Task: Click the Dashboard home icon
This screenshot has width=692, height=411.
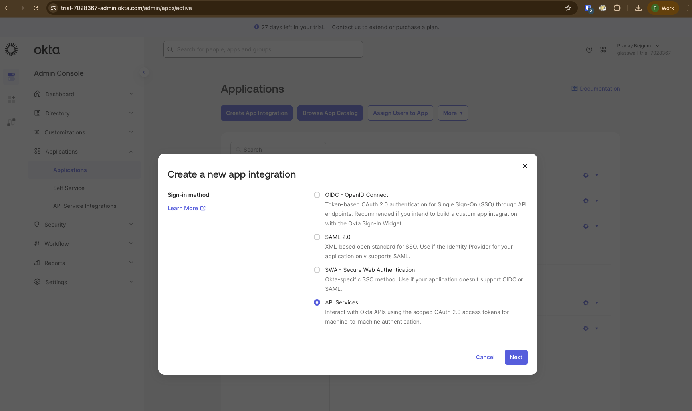Action: [37, 94]
